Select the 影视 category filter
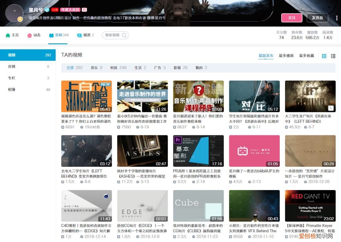This screenshot has height=242, width=341. pyautogui.click(x=178, y=67)
